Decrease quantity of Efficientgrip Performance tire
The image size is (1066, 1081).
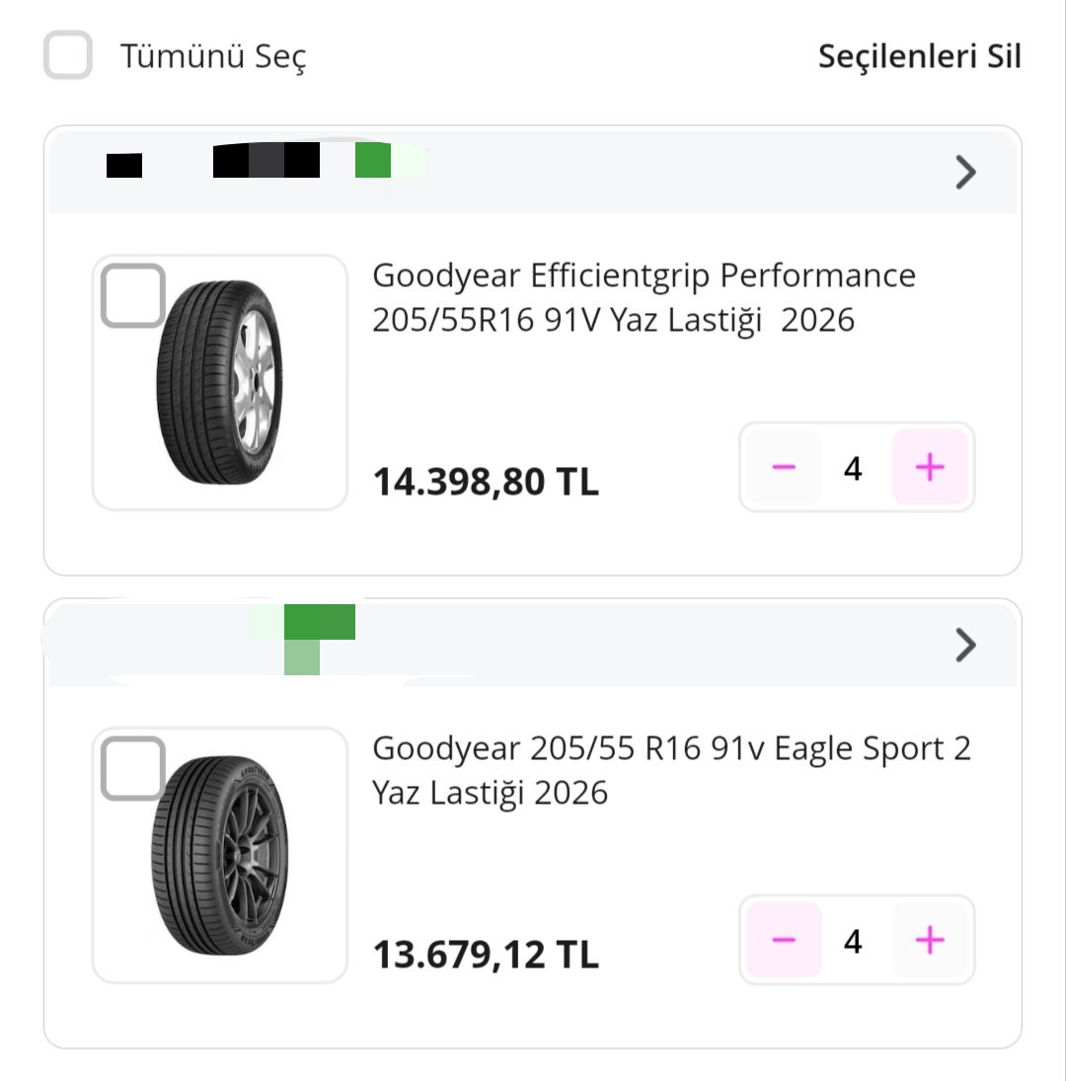click(784, 467)
